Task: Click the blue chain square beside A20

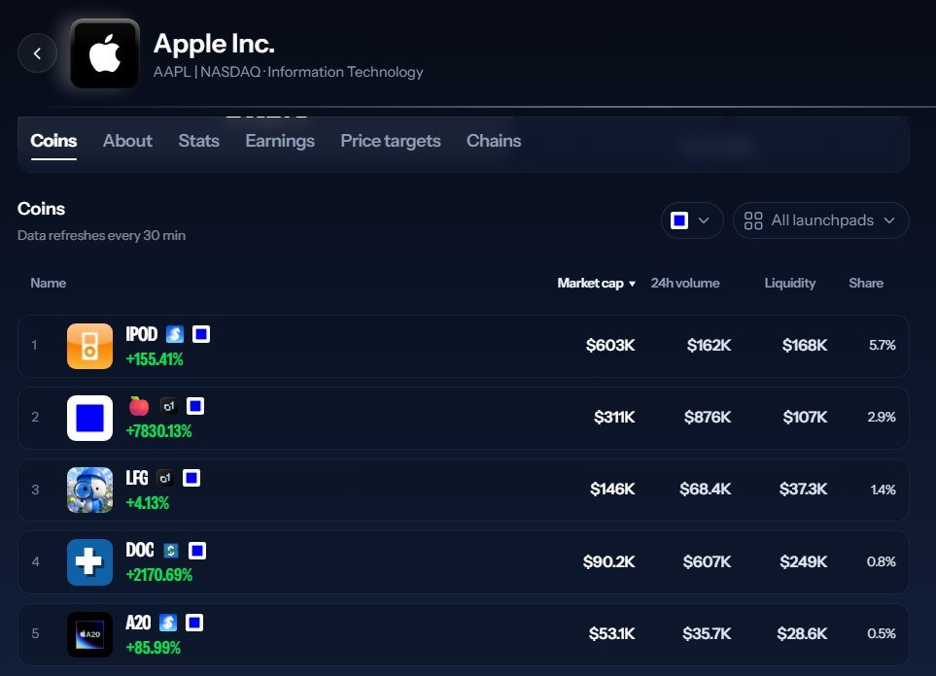Action: coord(194,623)
